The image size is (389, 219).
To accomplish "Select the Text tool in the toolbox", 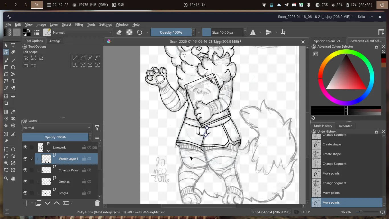I will pos(13,45).
